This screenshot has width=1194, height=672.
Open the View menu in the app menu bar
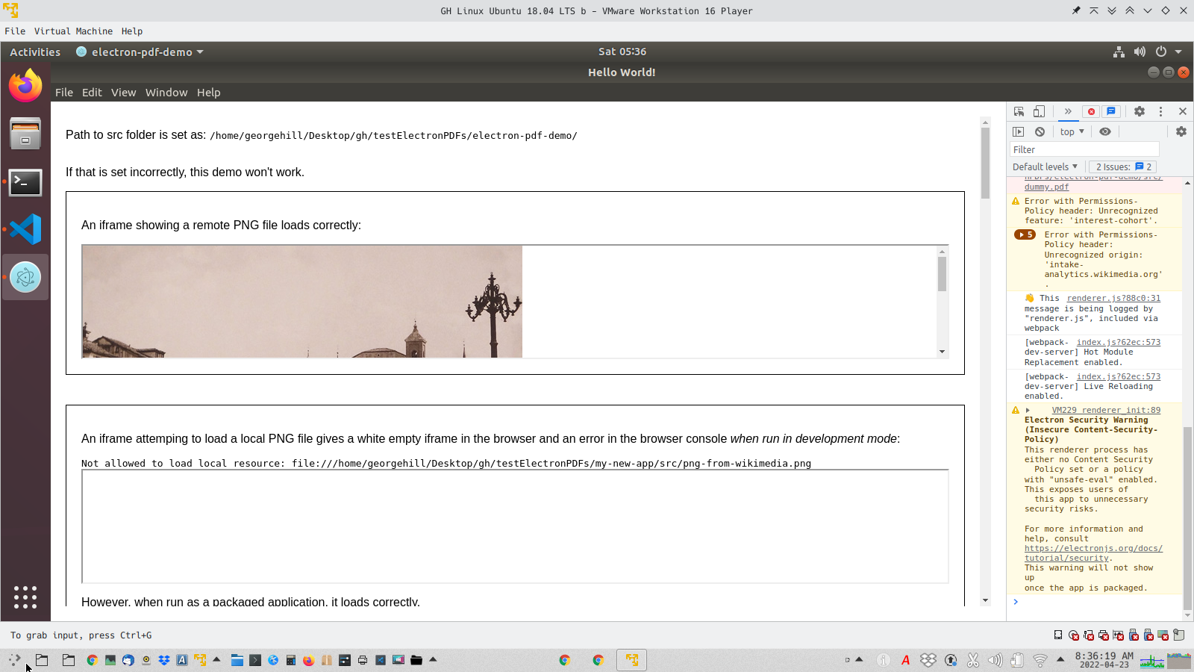click(x=123, y=92)
